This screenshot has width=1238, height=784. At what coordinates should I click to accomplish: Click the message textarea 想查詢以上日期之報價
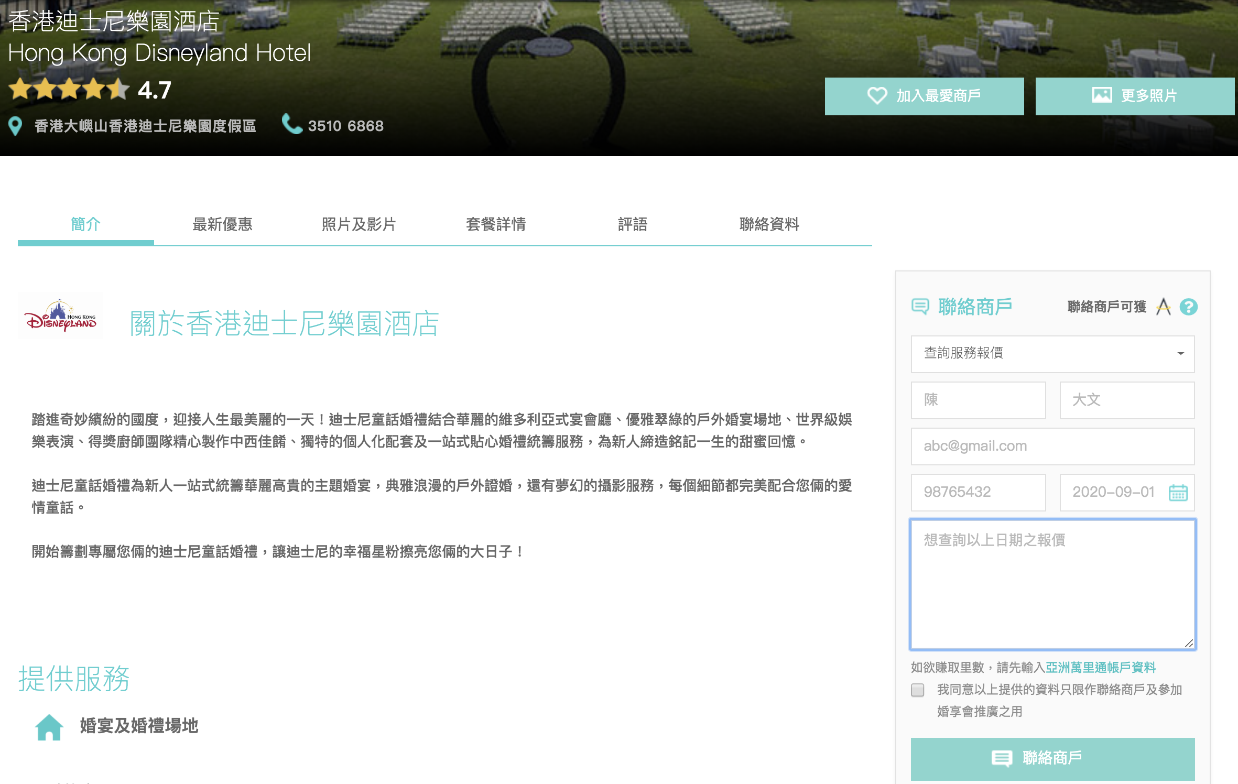[1052, 584]
